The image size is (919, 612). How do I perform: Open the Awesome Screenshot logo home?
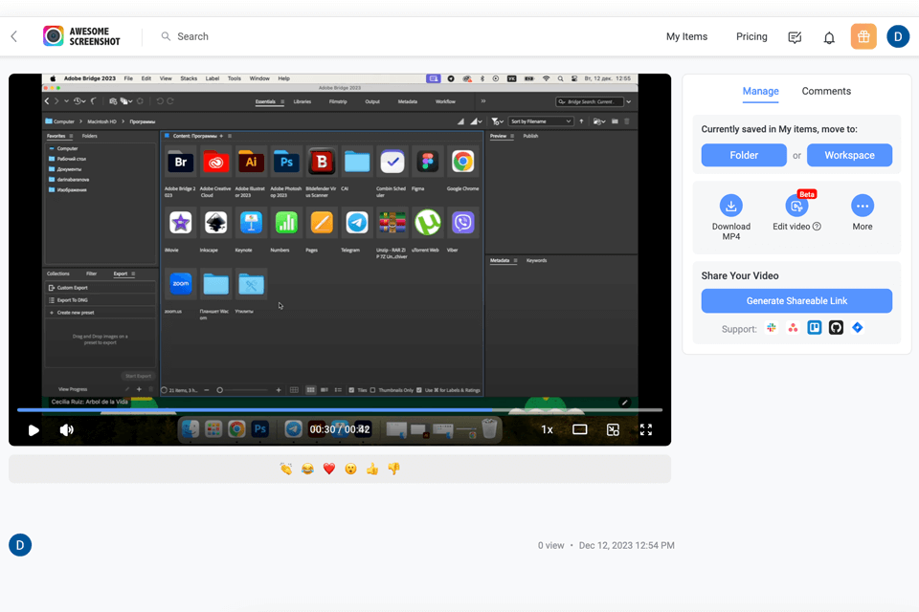pyautogui.click(x=81, y=36)
